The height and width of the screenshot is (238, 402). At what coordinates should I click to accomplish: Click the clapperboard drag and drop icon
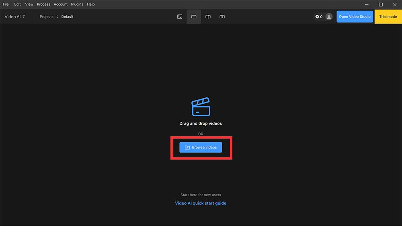tap(201, 107)
